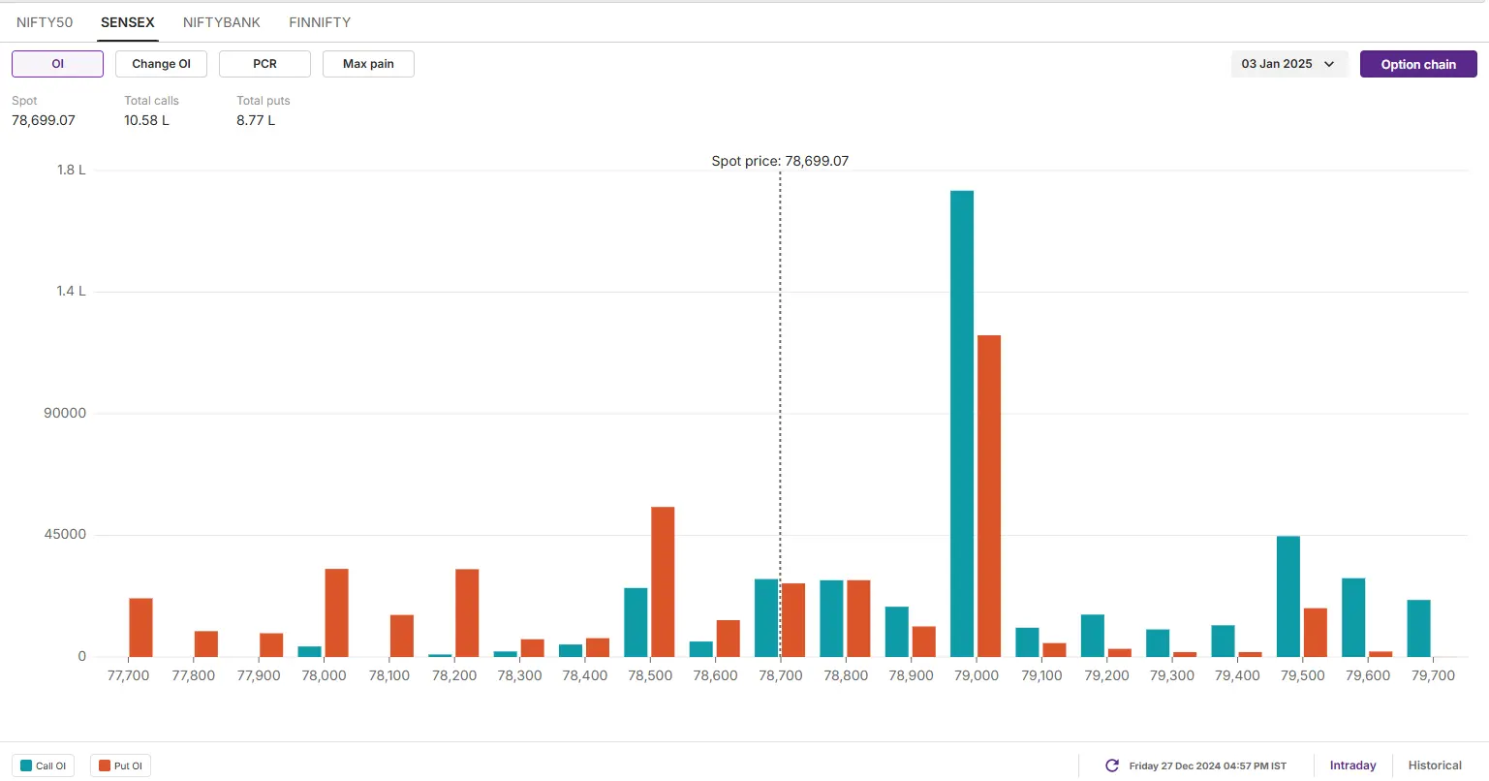Click the Spot value 78,699.07

[44, 120]
